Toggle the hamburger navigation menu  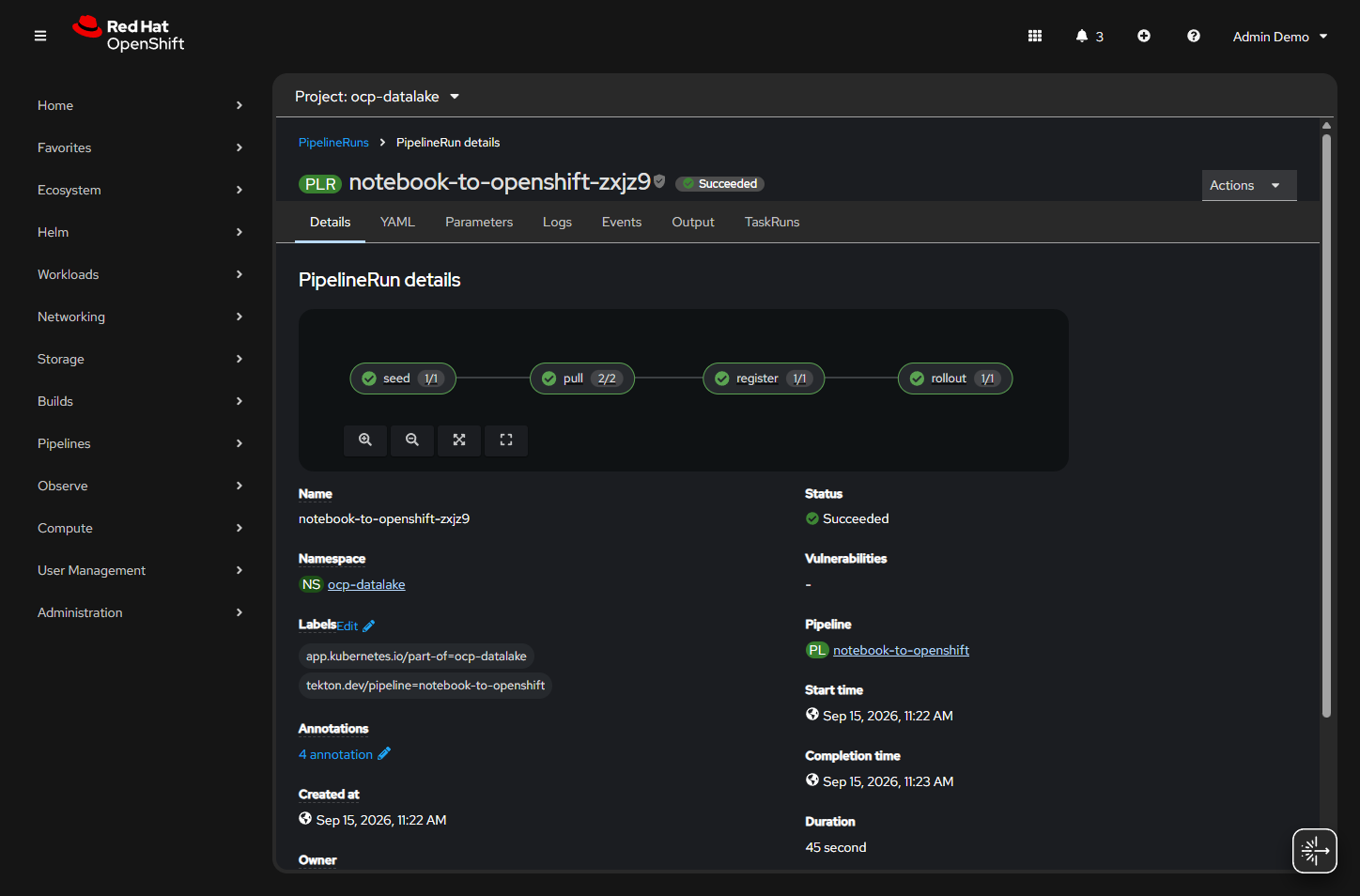40,36
